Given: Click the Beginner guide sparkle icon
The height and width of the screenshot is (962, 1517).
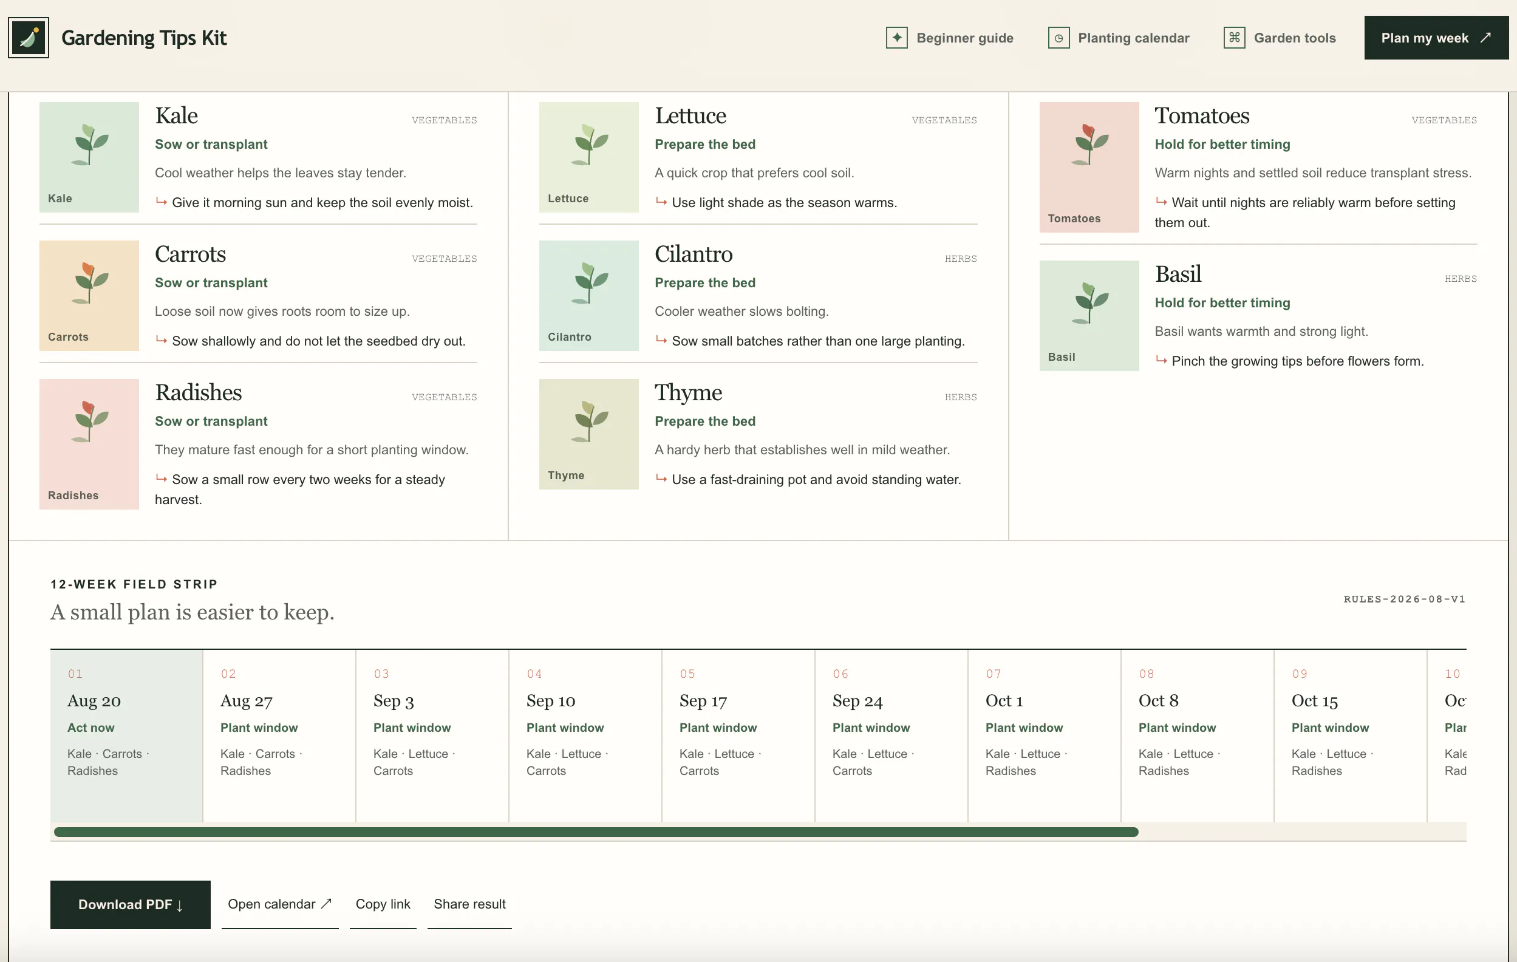Looking at the screenshot, I should pyautogui.click(x=896, y=38).
